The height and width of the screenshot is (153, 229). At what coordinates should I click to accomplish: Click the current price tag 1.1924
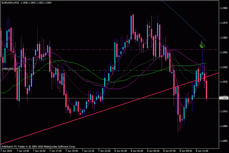(x=224, y=98)
